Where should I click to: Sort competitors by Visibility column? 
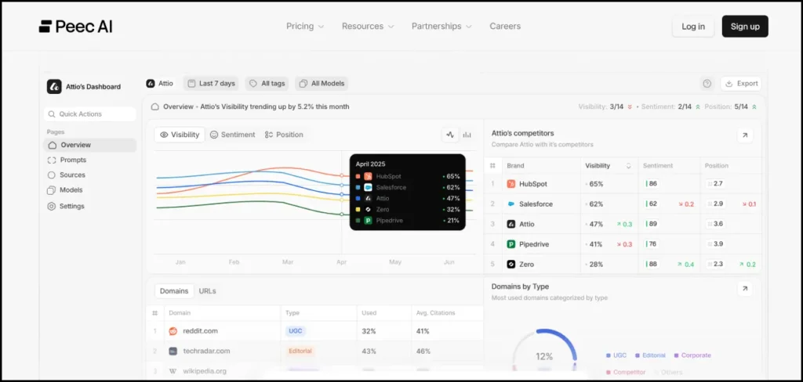[609, 166]
